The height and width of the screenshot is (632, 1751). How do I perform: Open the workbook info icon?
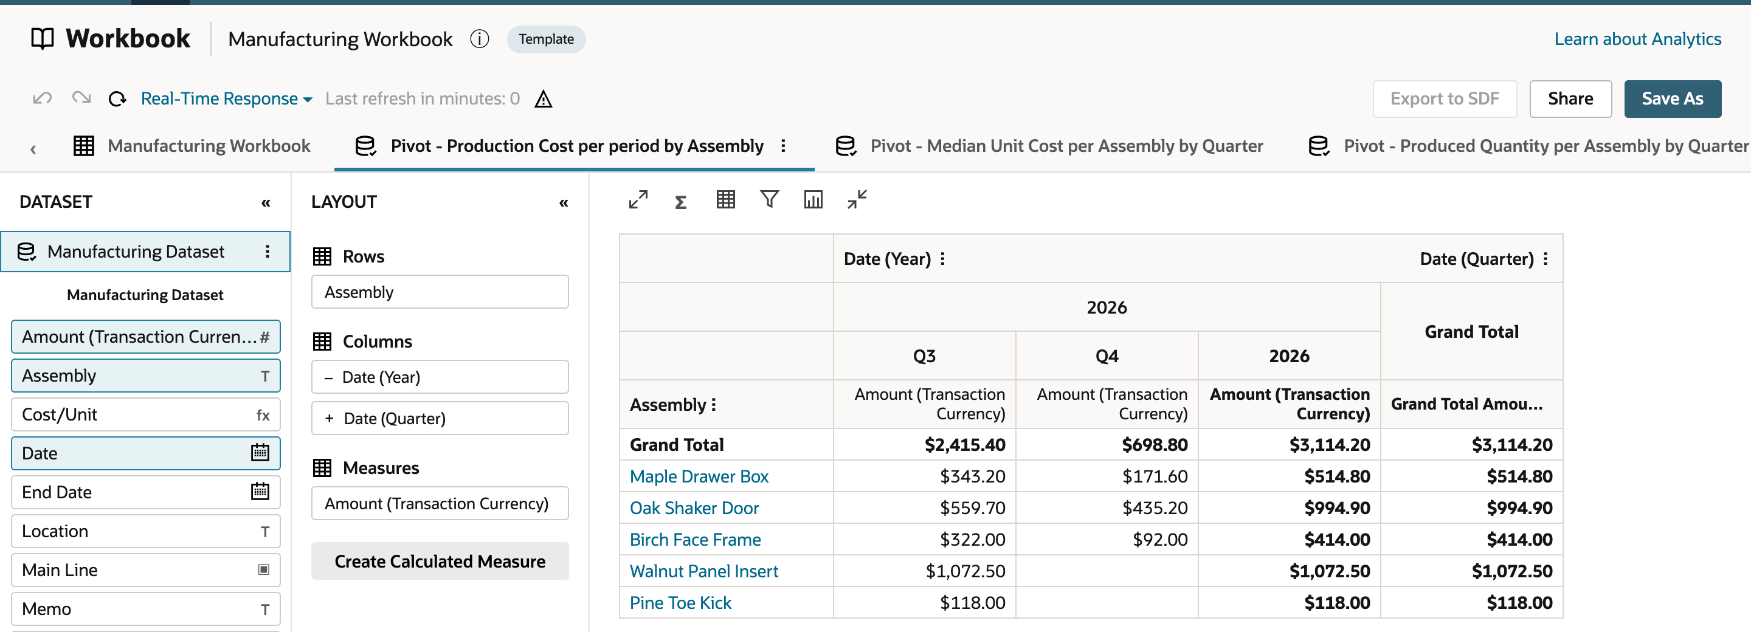479,39
